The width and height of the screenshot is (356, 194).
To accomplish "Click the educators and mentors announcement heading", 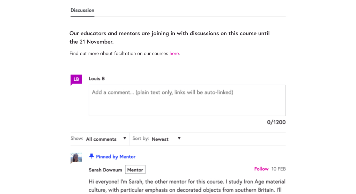I will [170, 38].
